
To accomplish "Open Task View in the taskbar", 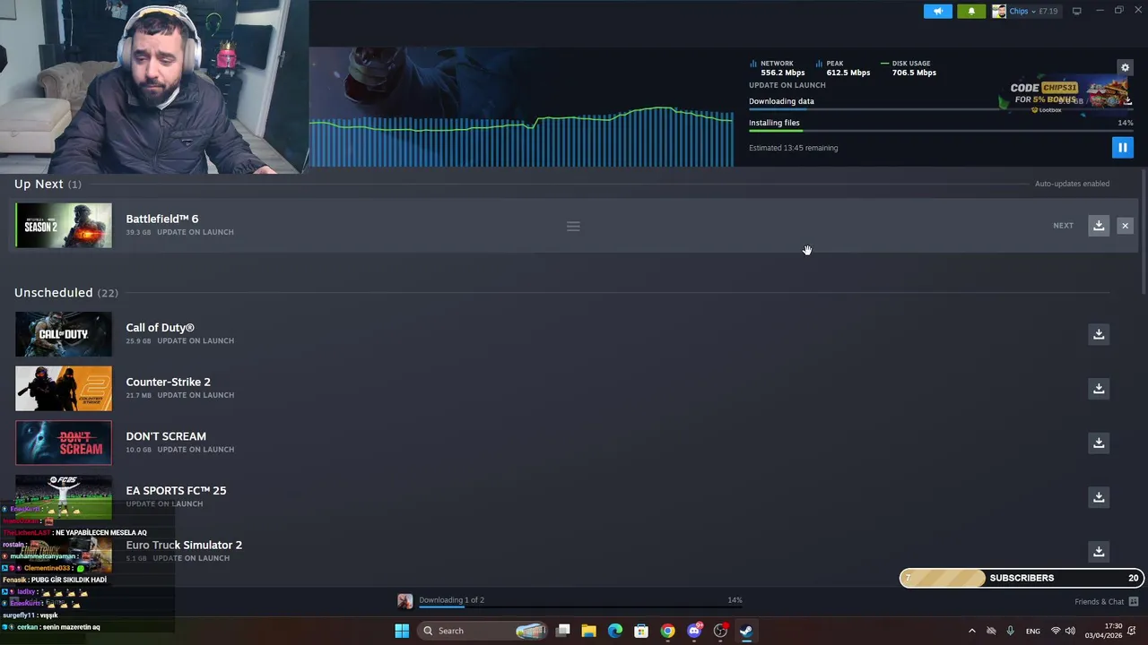I will 563,631.
